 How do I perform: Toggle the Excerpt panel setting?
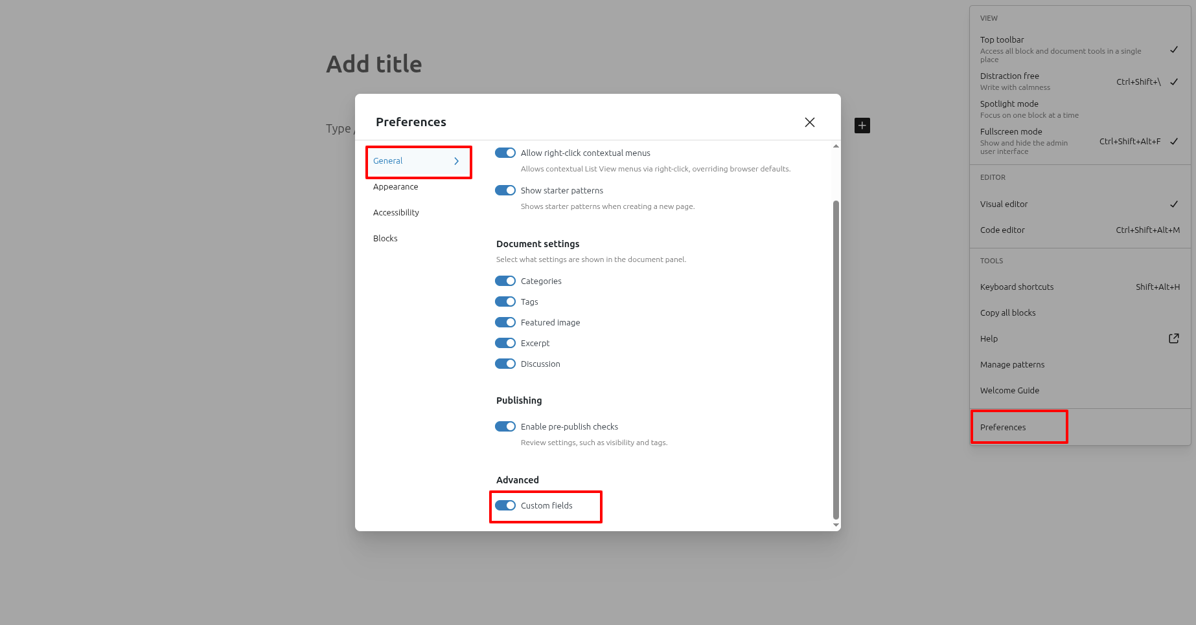click(505, 344)
